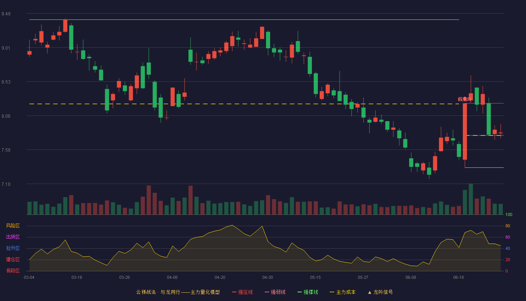Toggle the 主力成本 legend entry
Screen dimensions: 526x301
coord(343,292)
